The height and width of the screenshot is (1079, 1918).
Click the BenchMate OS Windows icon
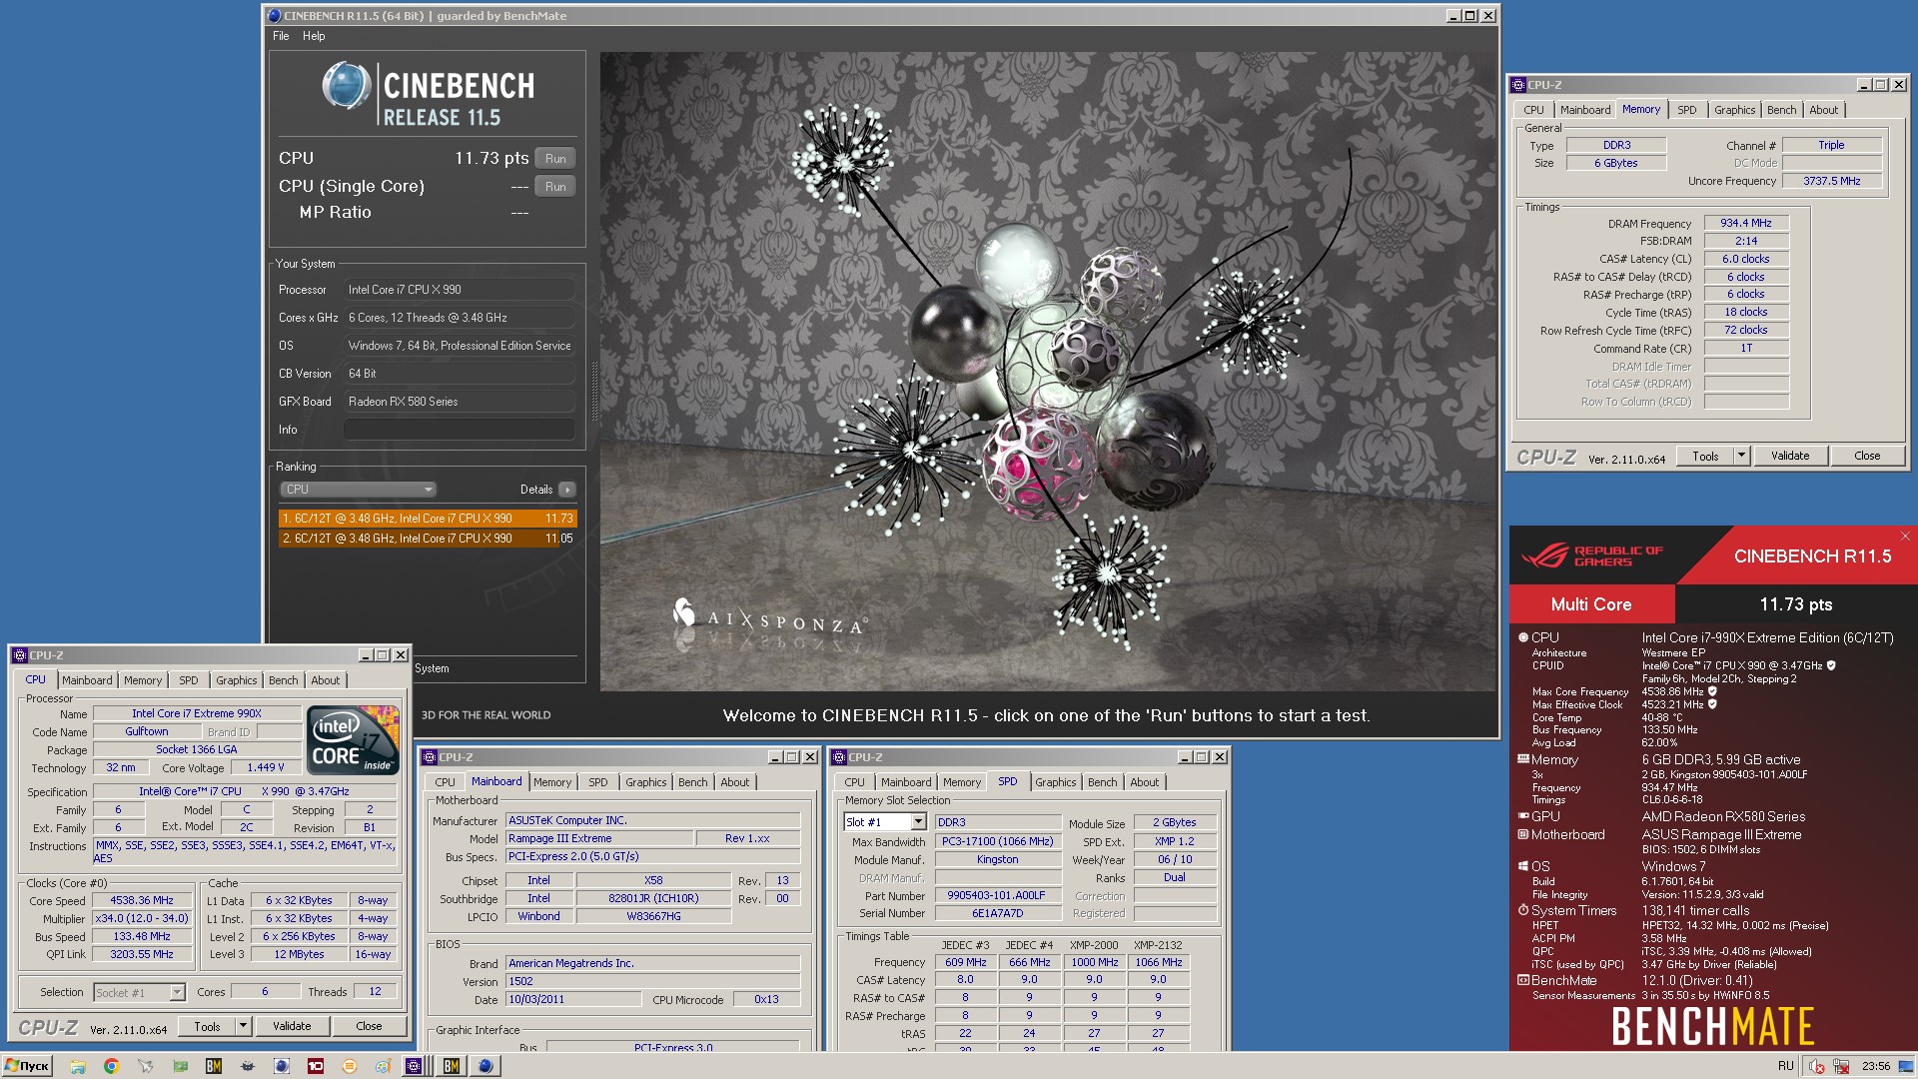tap(1523, 866)
